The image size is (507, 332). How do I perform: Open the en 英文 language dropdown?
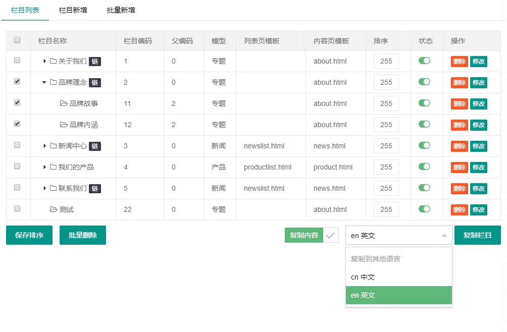[x=398, y=236]
